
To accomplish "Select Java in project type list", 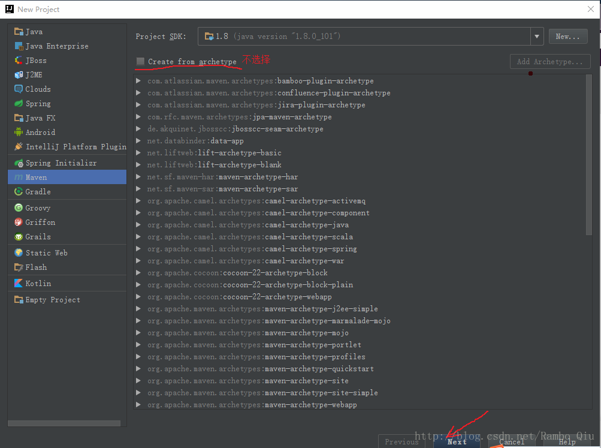I will click(67, 31).
